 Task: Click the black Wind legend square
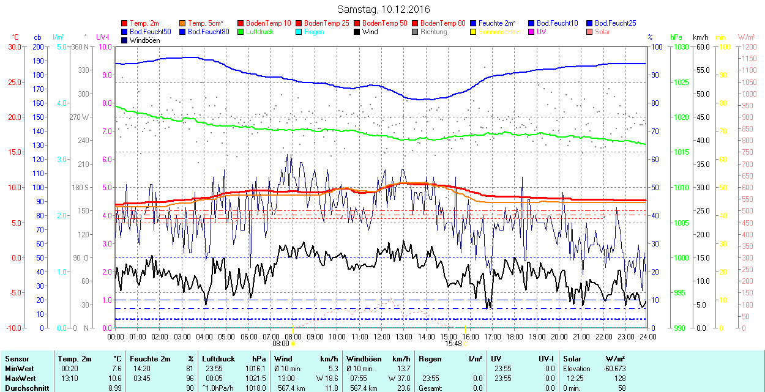pyautogui.click(x=357, y=32)
